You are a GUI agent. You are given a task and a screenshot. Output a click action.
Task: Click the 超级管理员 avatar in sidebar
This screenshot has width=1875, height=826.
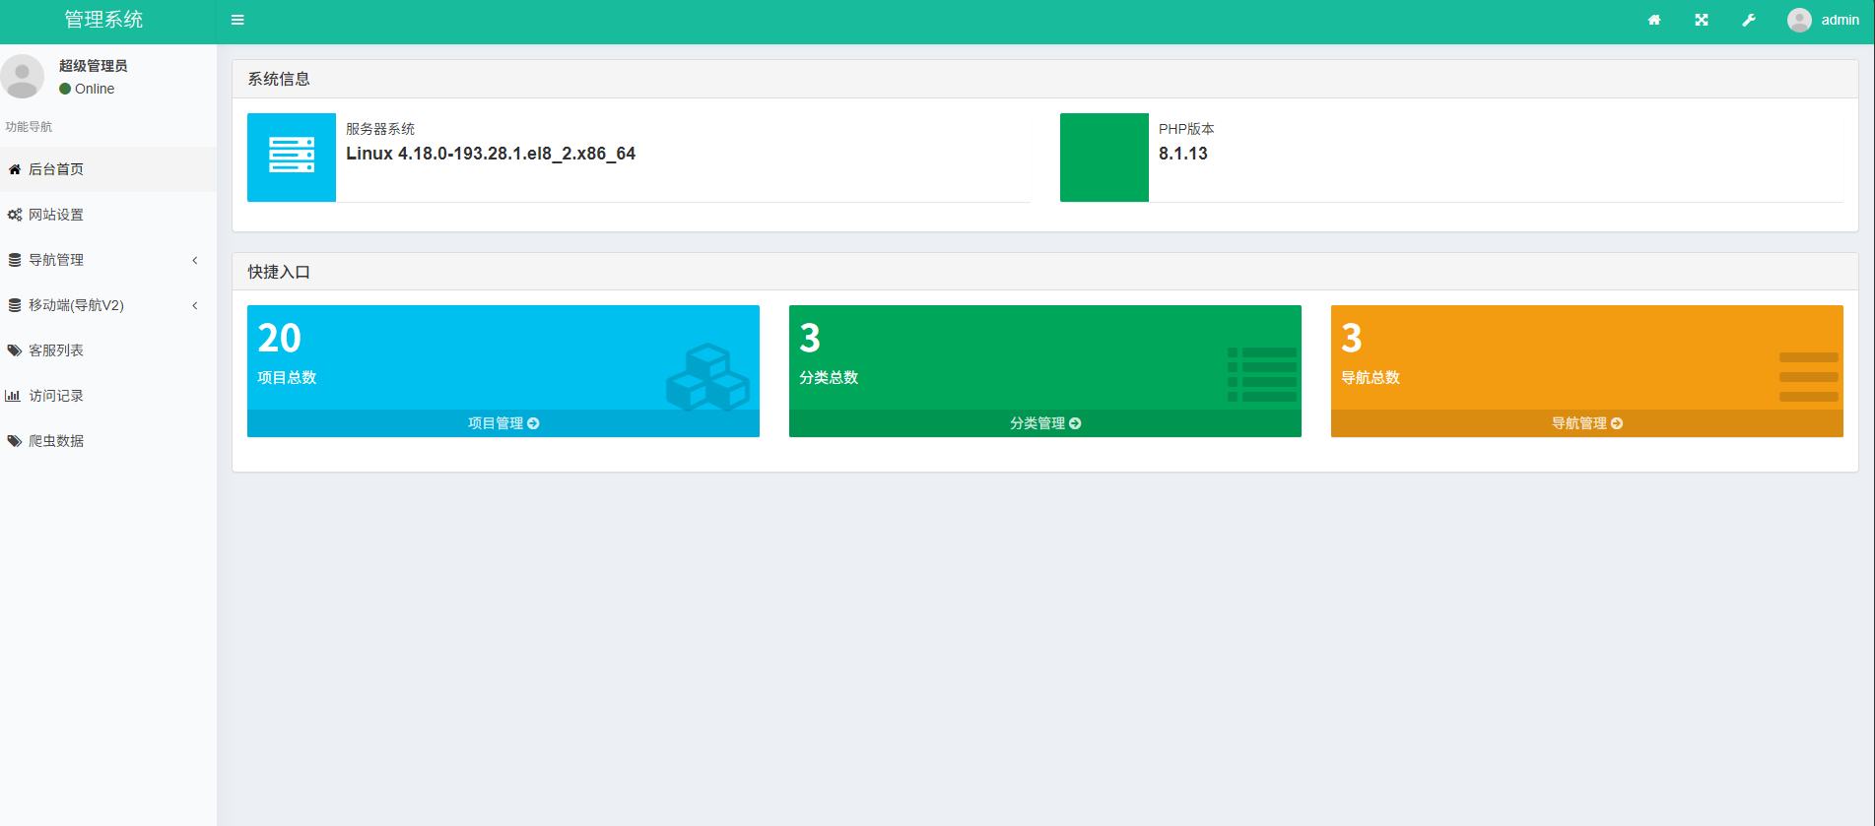coord(23,77)
